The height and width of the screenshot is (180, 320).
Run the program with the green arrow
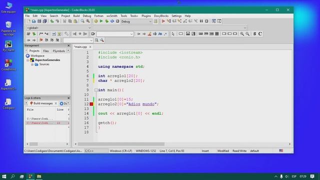pos(101,21)
